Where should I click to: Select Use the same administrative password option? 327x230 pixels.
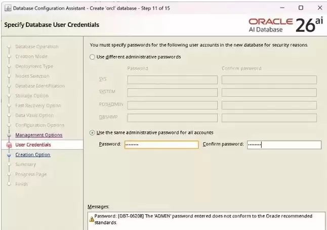coord(92,133)
